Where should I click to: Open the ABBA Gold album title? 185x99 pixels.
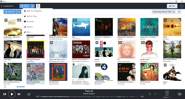click(x=30, y=37)
